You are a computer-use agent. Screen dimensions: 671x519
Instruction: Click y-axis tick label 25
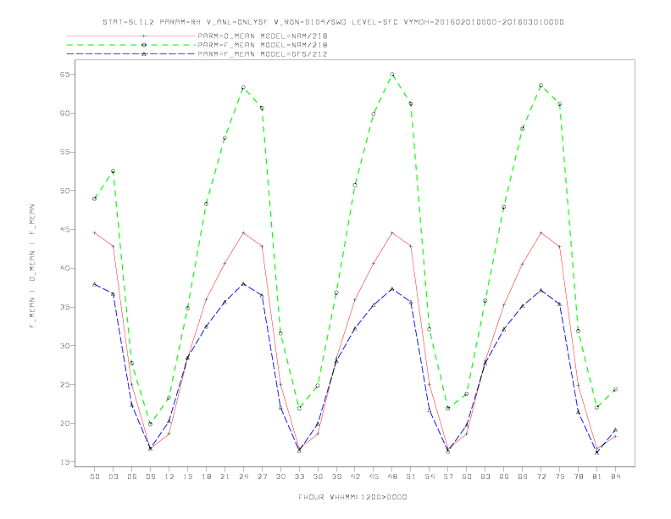click(65, 384)
